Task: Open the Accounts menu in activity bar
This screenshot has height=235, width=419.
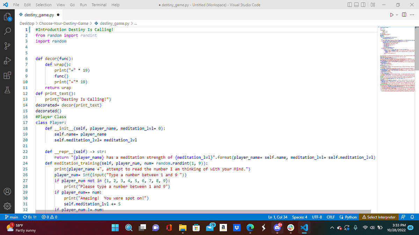Action: 7,192
